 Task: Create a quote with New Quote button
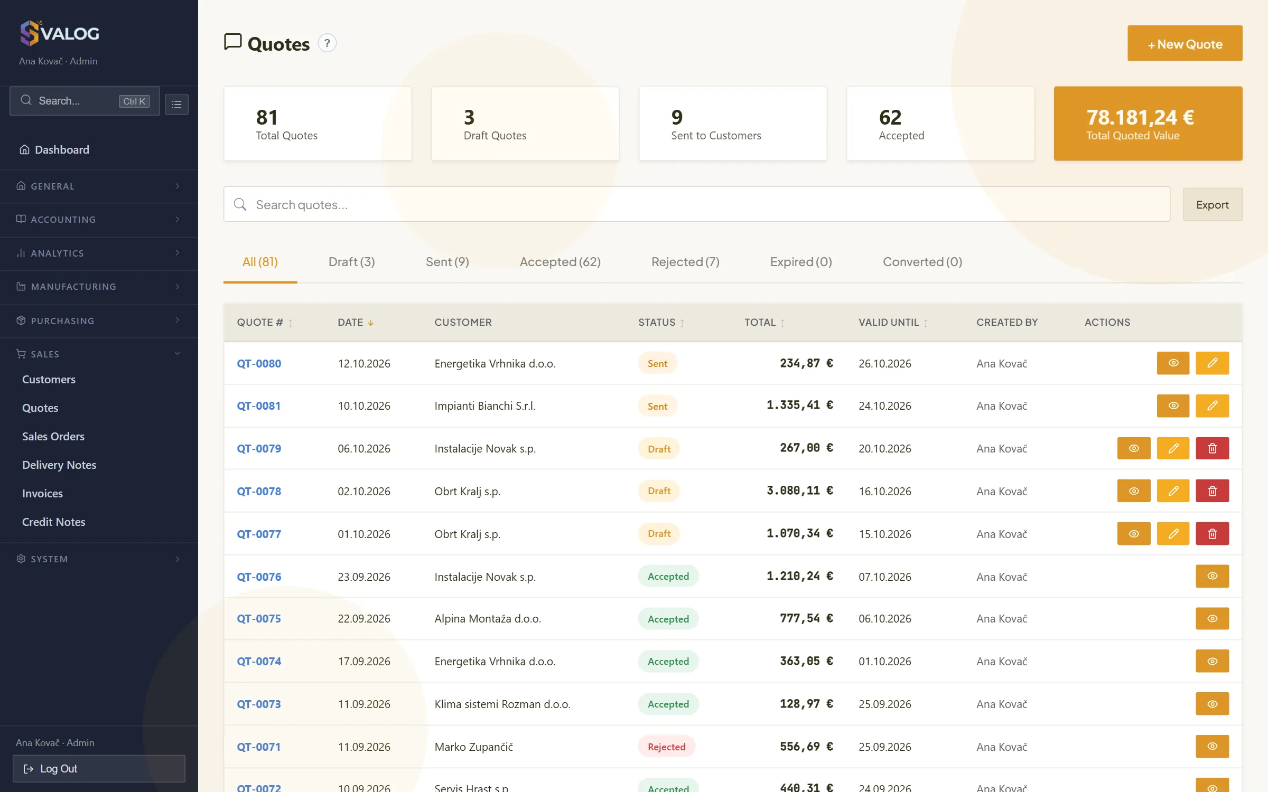(x=1185, y=43)
